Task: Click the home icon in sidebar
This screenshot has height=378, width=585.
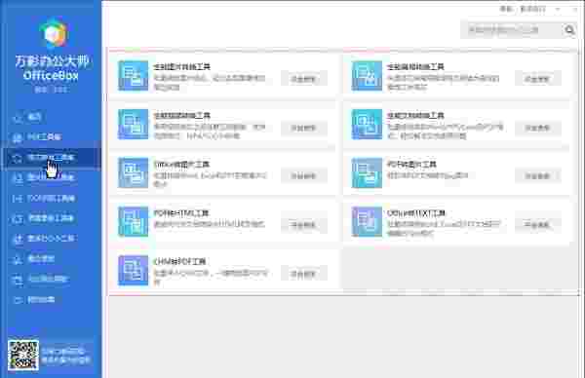Action: point(18,118)
